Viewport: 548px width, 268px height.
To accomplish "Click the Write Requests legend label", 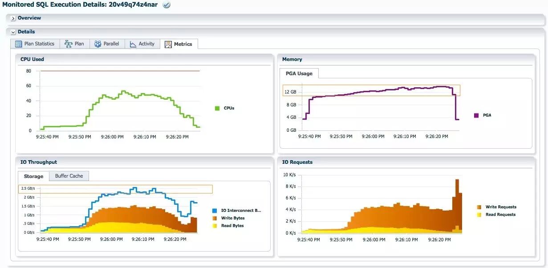I will (x=501, y=207).
